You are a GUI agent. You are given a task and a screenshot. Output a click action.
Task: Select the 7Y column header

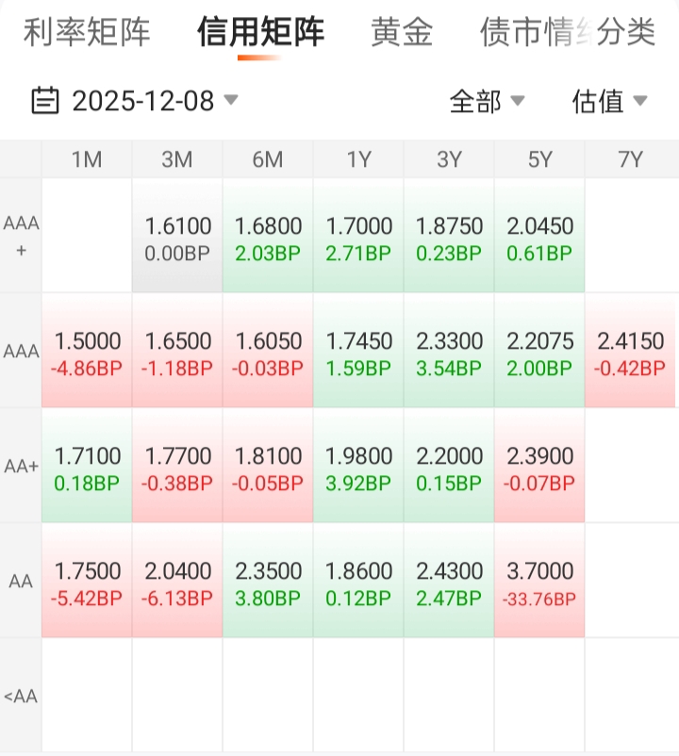coord(630,159)
